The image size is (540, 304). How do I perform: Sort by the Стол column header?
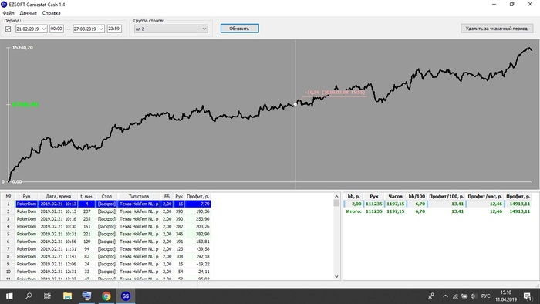pos(106,196)
